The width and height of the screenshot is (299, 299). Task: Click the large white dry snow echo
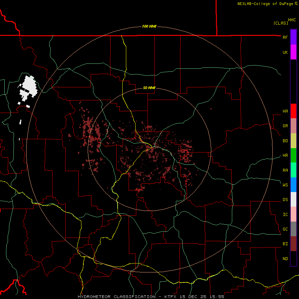pos(28,88)
